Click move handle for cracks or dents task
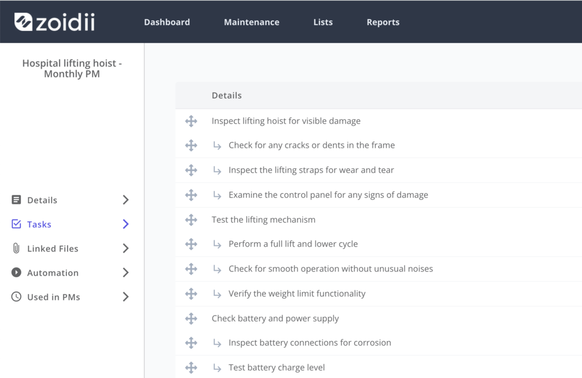582x378 pixels. pos(191,145)
